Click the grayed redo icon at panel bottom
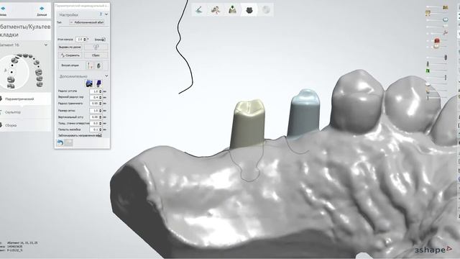The height and width of the screenshot is (259, 460). pos(69,142)
